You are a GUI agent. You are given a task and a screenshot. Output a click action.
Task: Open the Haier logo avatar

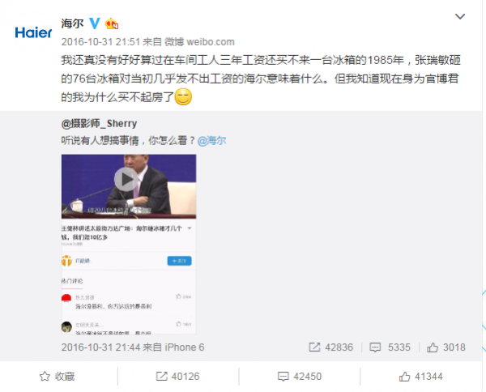tap(33, 32)
